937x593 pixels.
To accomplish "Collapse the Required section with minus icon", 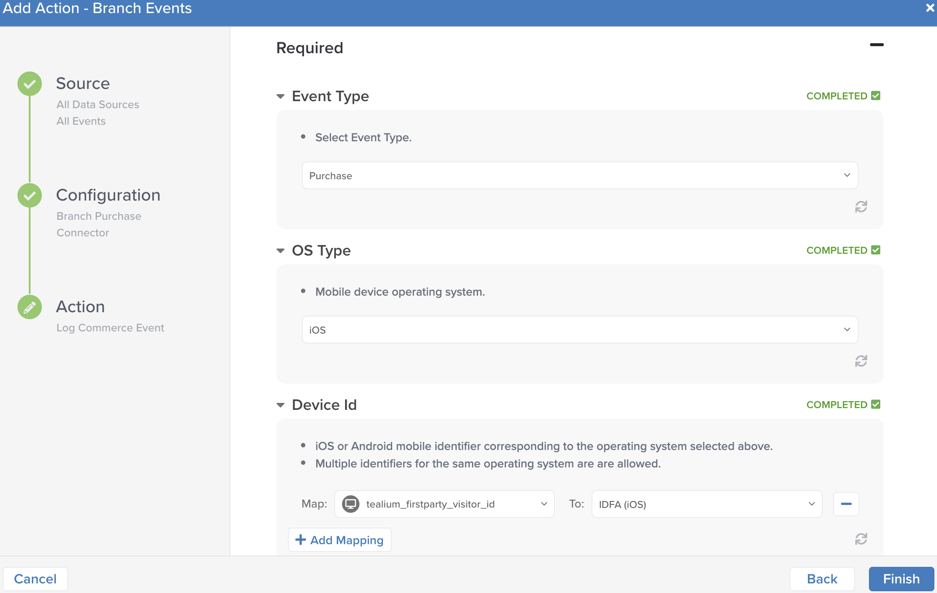I will click(x=876, y=44).
